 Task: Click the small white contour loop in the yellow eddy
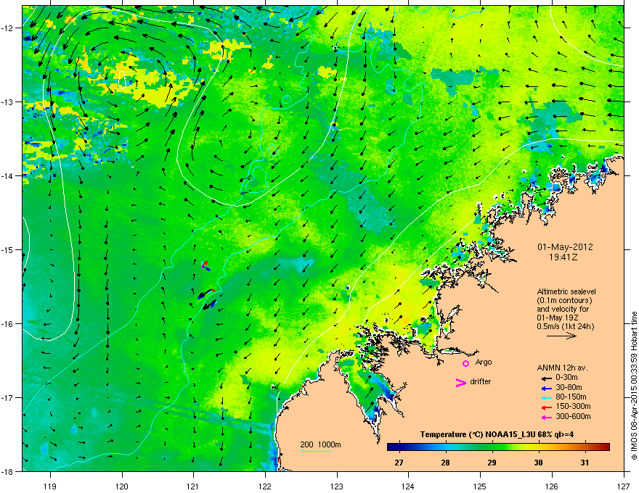[x=121, y=80]
